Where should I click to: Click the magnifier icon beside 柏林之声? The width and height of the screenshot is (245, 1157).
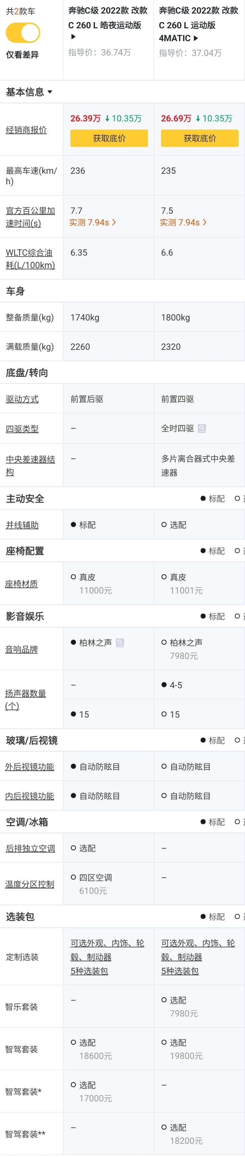tap(120, 643)
